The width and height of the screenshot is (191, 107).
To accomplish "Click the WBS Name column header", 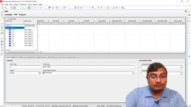I will click(x=31, y=22).
